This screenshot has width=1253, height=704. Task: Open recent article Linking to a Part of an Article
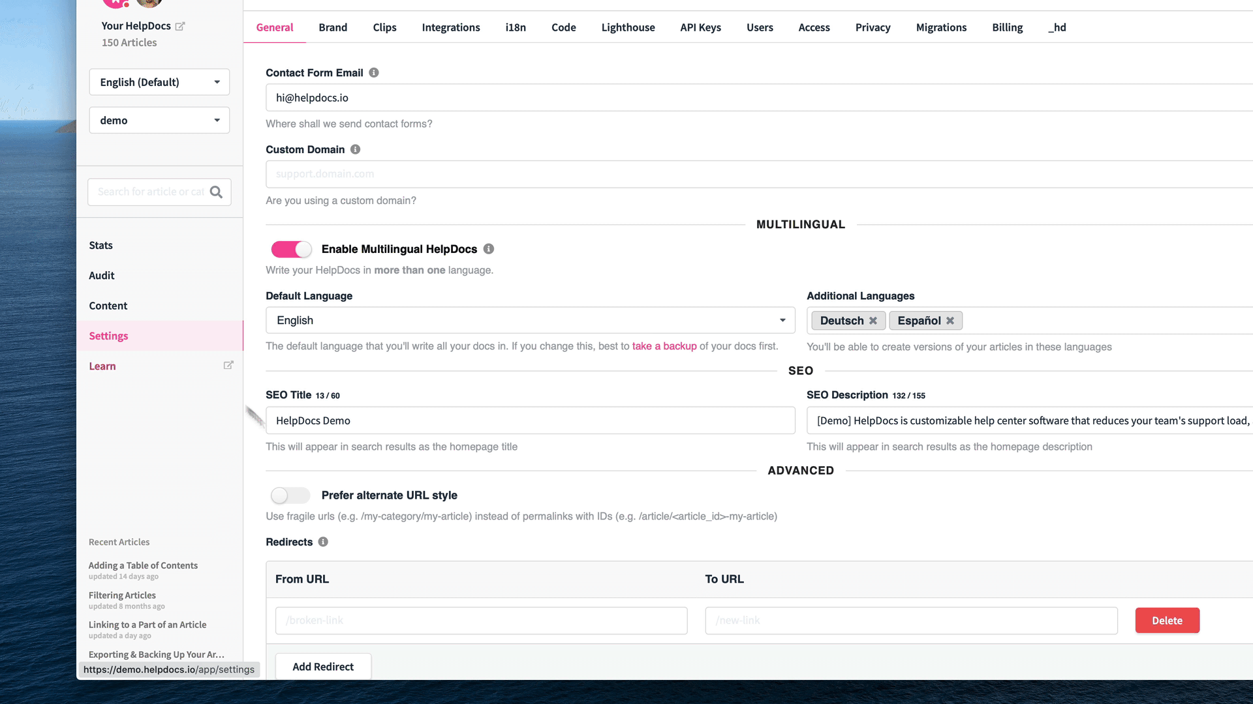click(147, 625)
